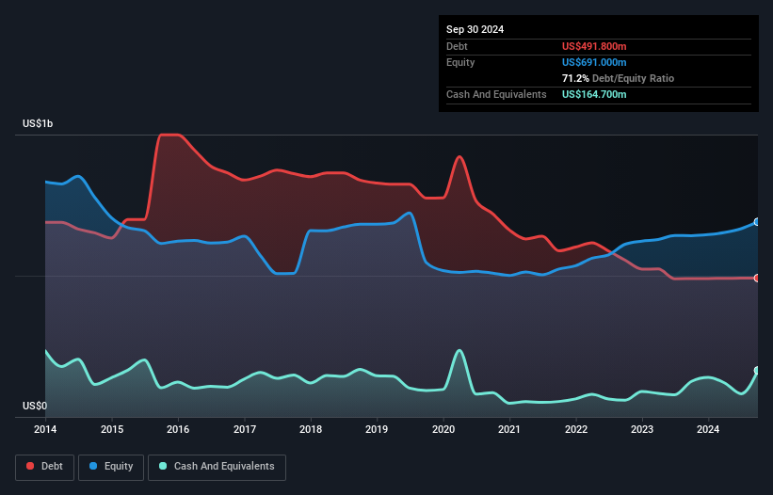Click the Debt row label in tooltip
The width and height of the screenshot is (773, 495).
click(x=457, y=46)
